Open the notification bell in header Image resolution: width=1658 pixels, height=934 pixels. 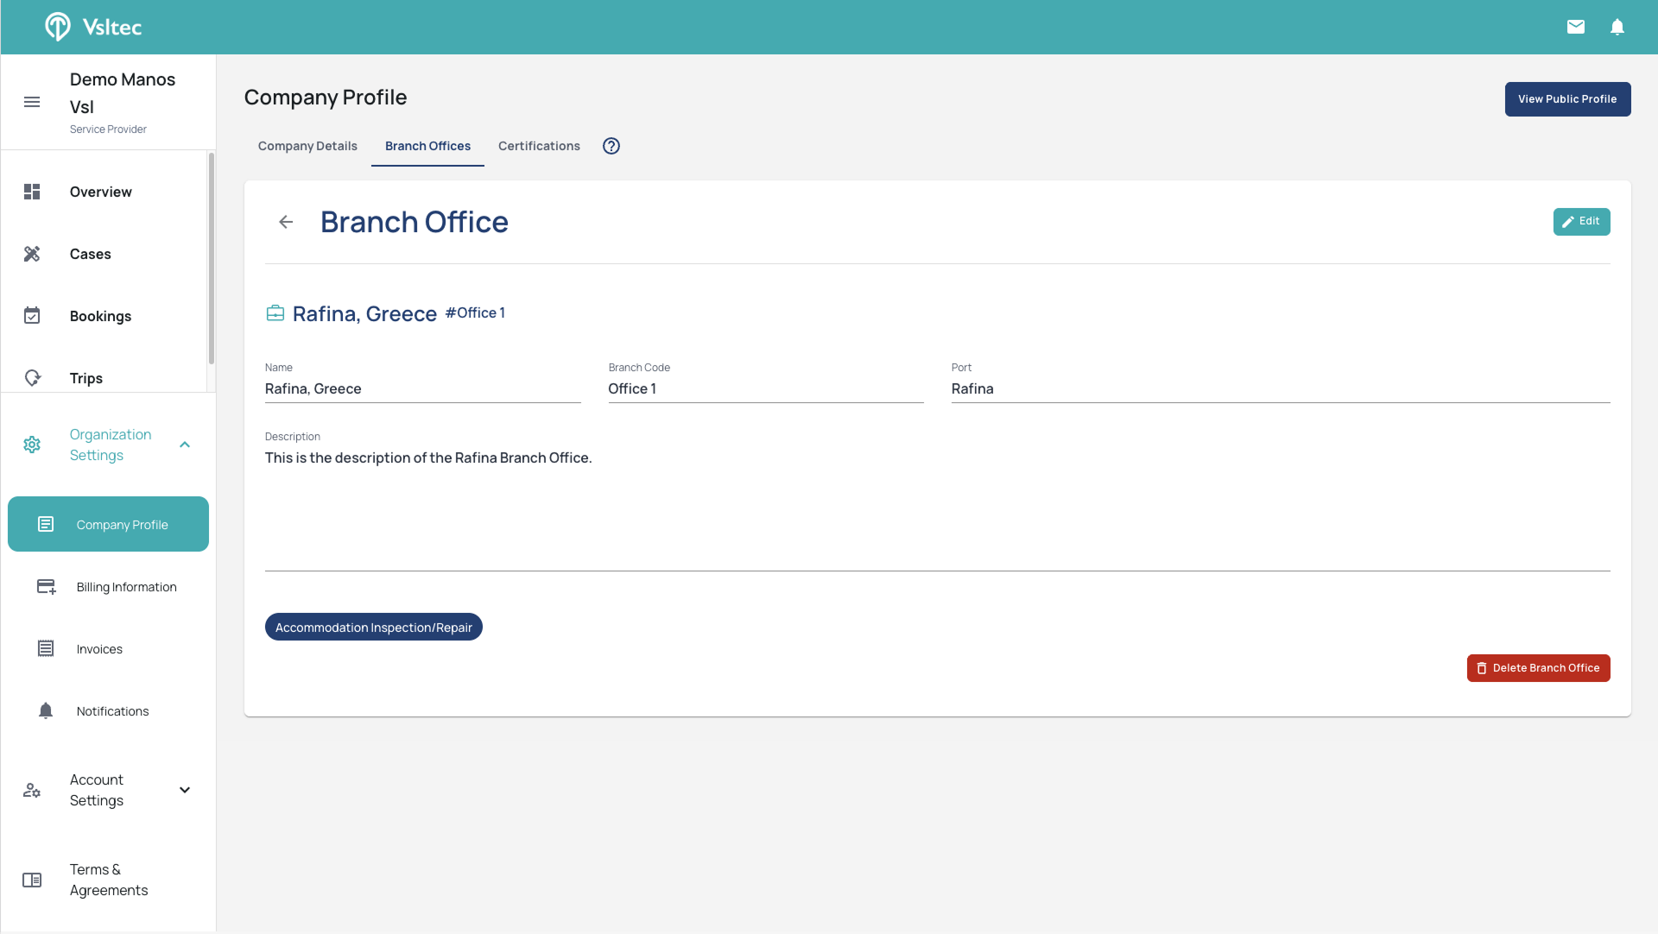coord(1617,27)
